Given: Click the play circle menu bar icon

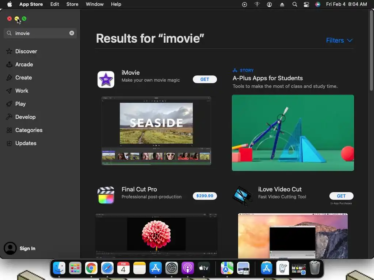Looking at the screenshot, I should tap(244, 4).
